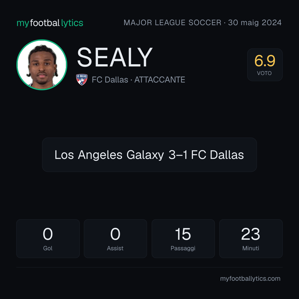The image size is (299, 299).
Task: Click the Major League Soccer competition label
Action: pos(172,23)
